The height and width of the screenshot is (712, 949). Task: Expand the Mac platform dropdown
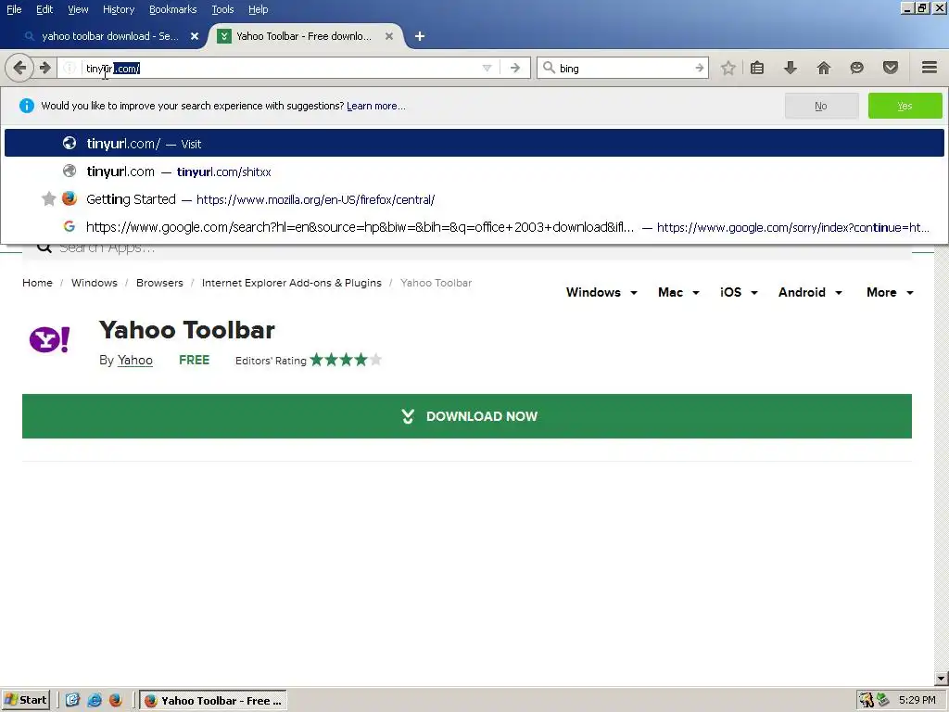[x=678, y=292]
